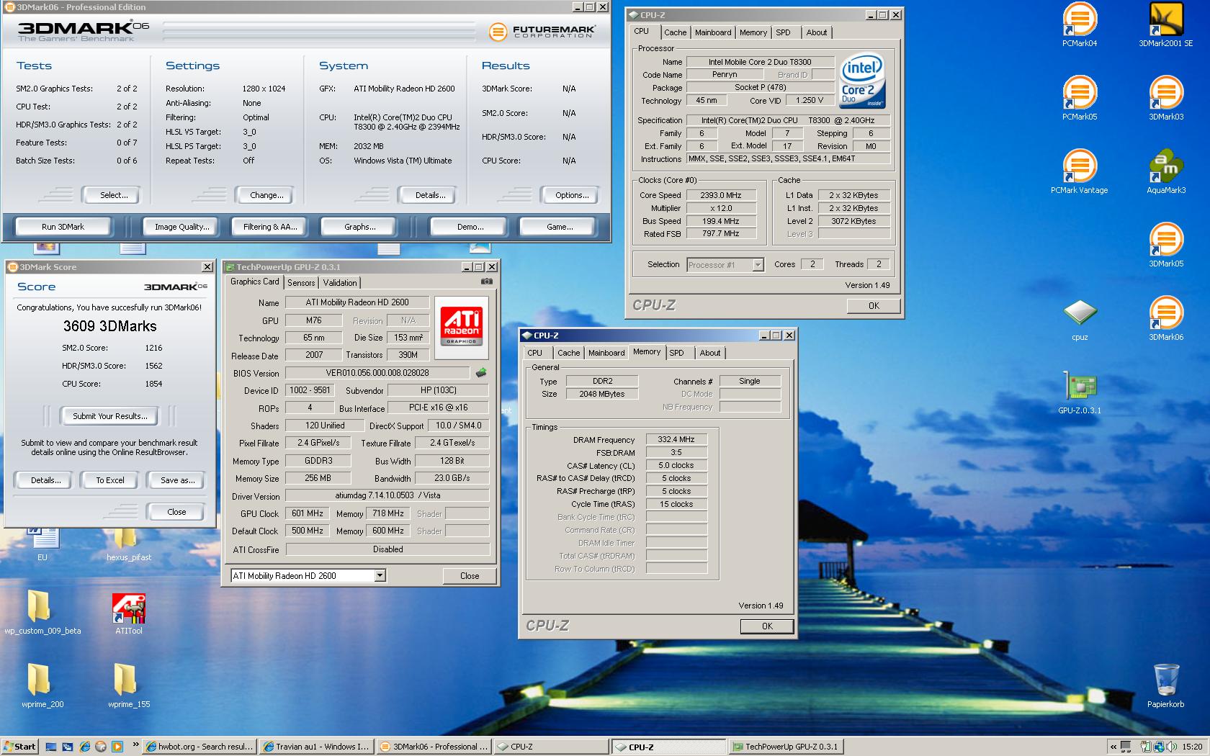Open the 3DMark05 desktop shortcut
The width and height of the screenshot is (1210, 756).
[x=1165, y=246]
